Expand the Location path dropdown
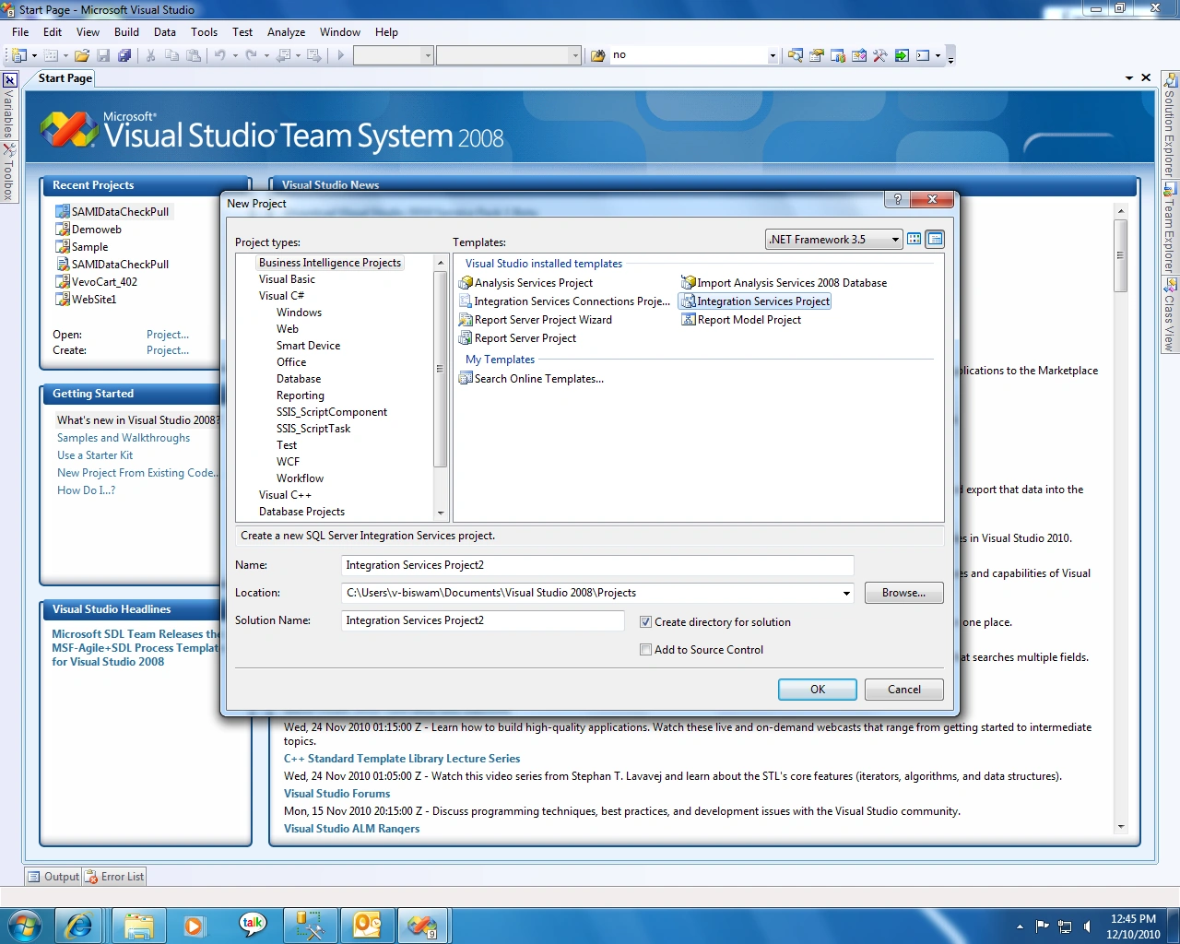This screenshot has width=1180, height=944. [846, 593]
